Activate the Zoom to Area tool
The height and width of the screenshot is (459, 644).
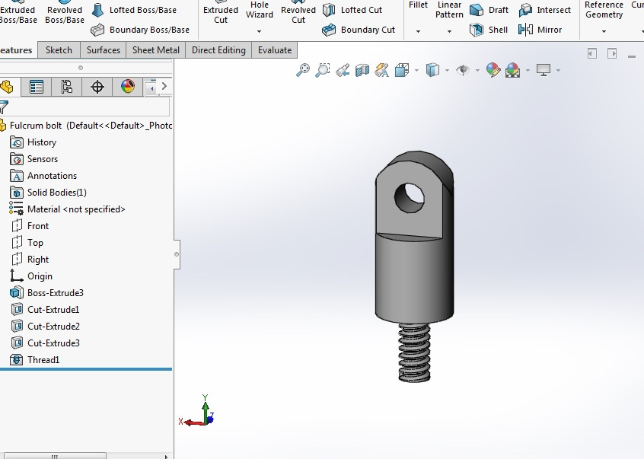pyautogui.click(x=322, y=70)
